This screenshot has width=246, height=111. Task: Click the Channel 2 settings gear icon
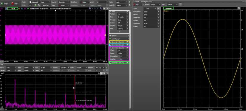click(x=127, y=45)
